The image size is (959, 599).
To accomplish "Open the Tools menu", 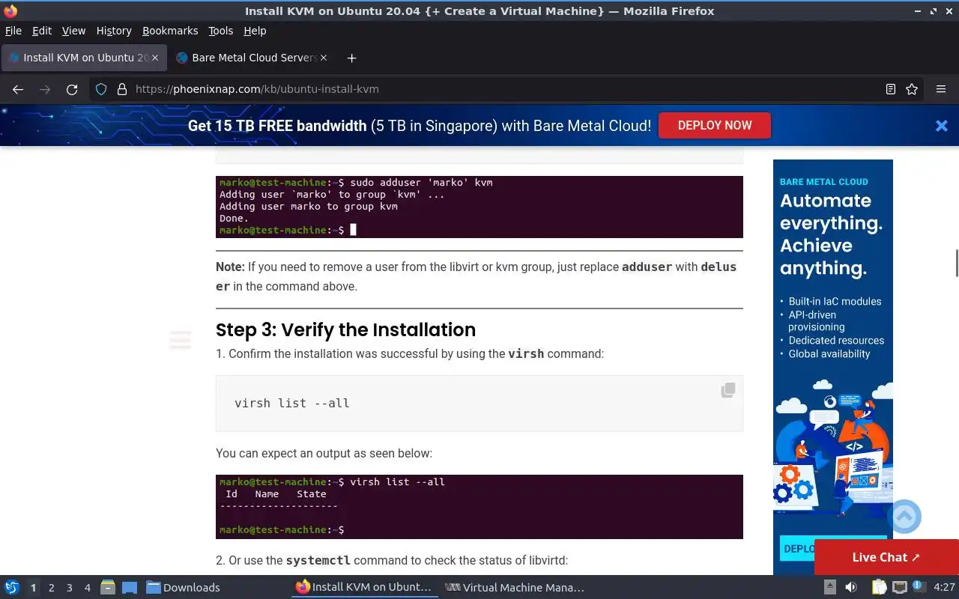I will [221, 31].
